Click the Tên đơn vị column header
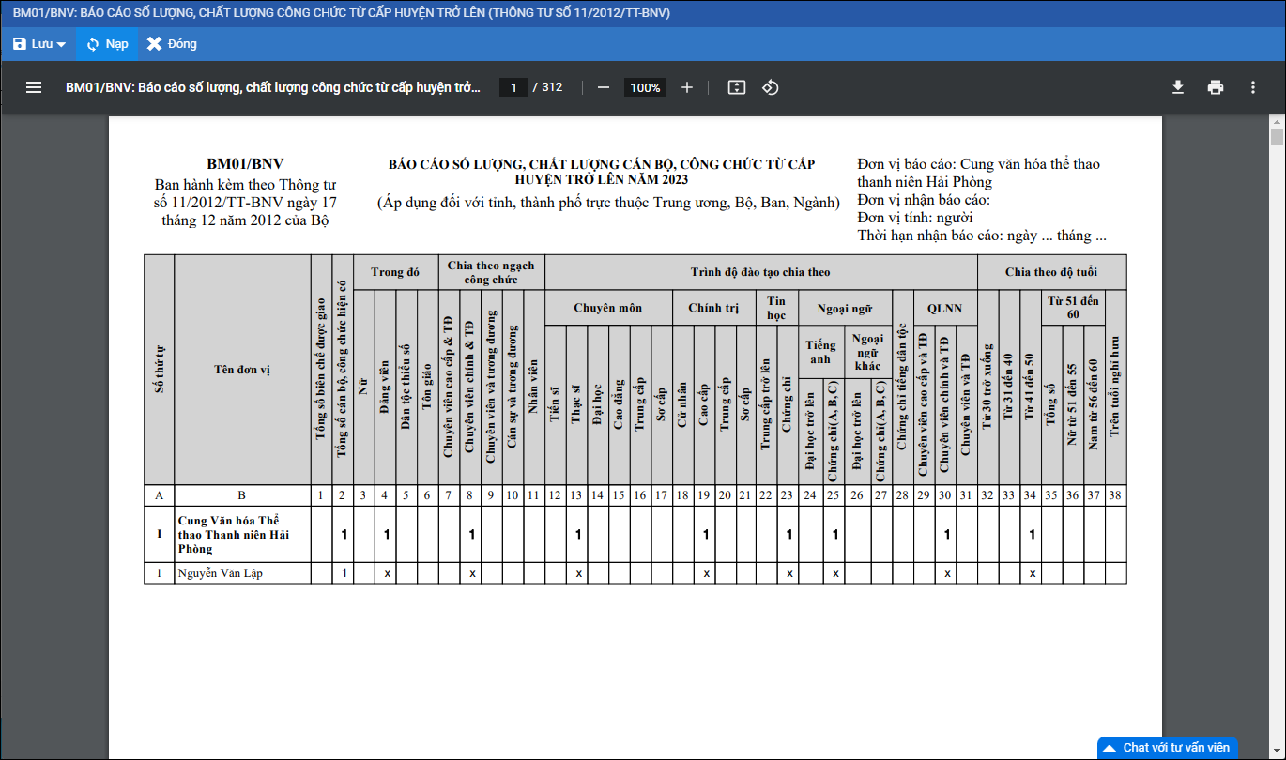This screenshot has height=760, width=1286. tap(242, 370)
